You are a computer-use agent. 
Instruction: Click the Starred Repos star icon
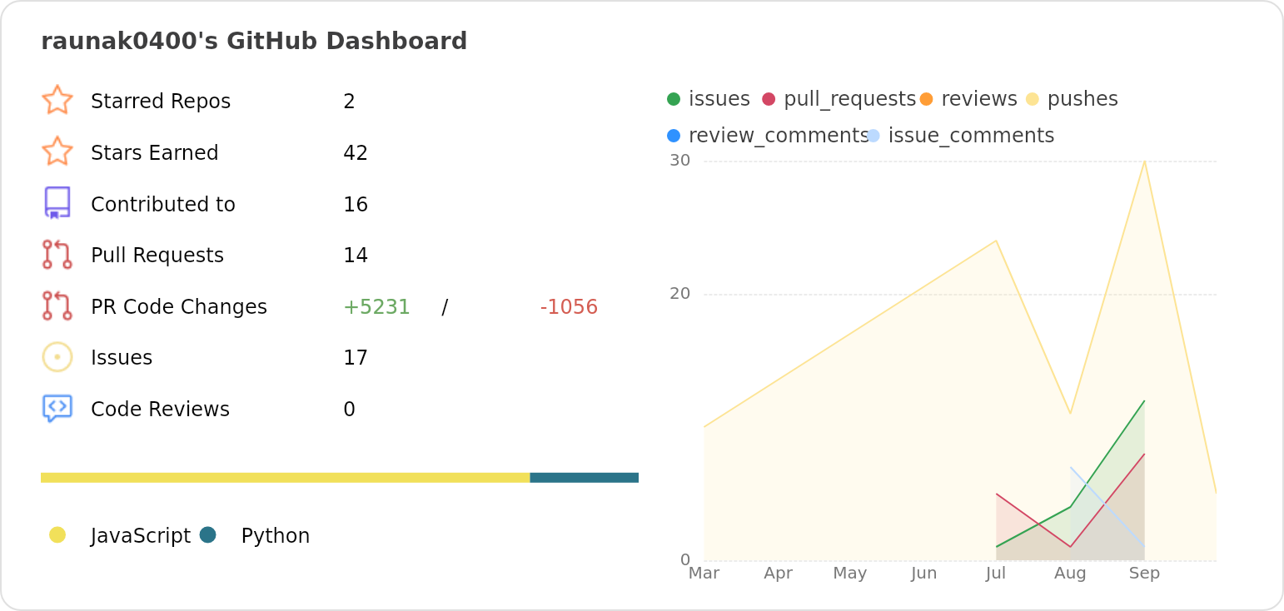point(57,100)
